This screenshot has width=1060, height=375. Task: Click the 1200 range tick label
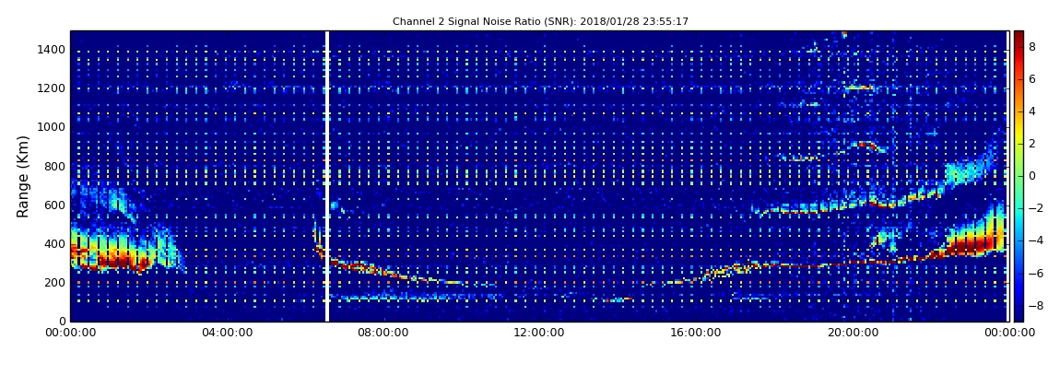[53, 88]
